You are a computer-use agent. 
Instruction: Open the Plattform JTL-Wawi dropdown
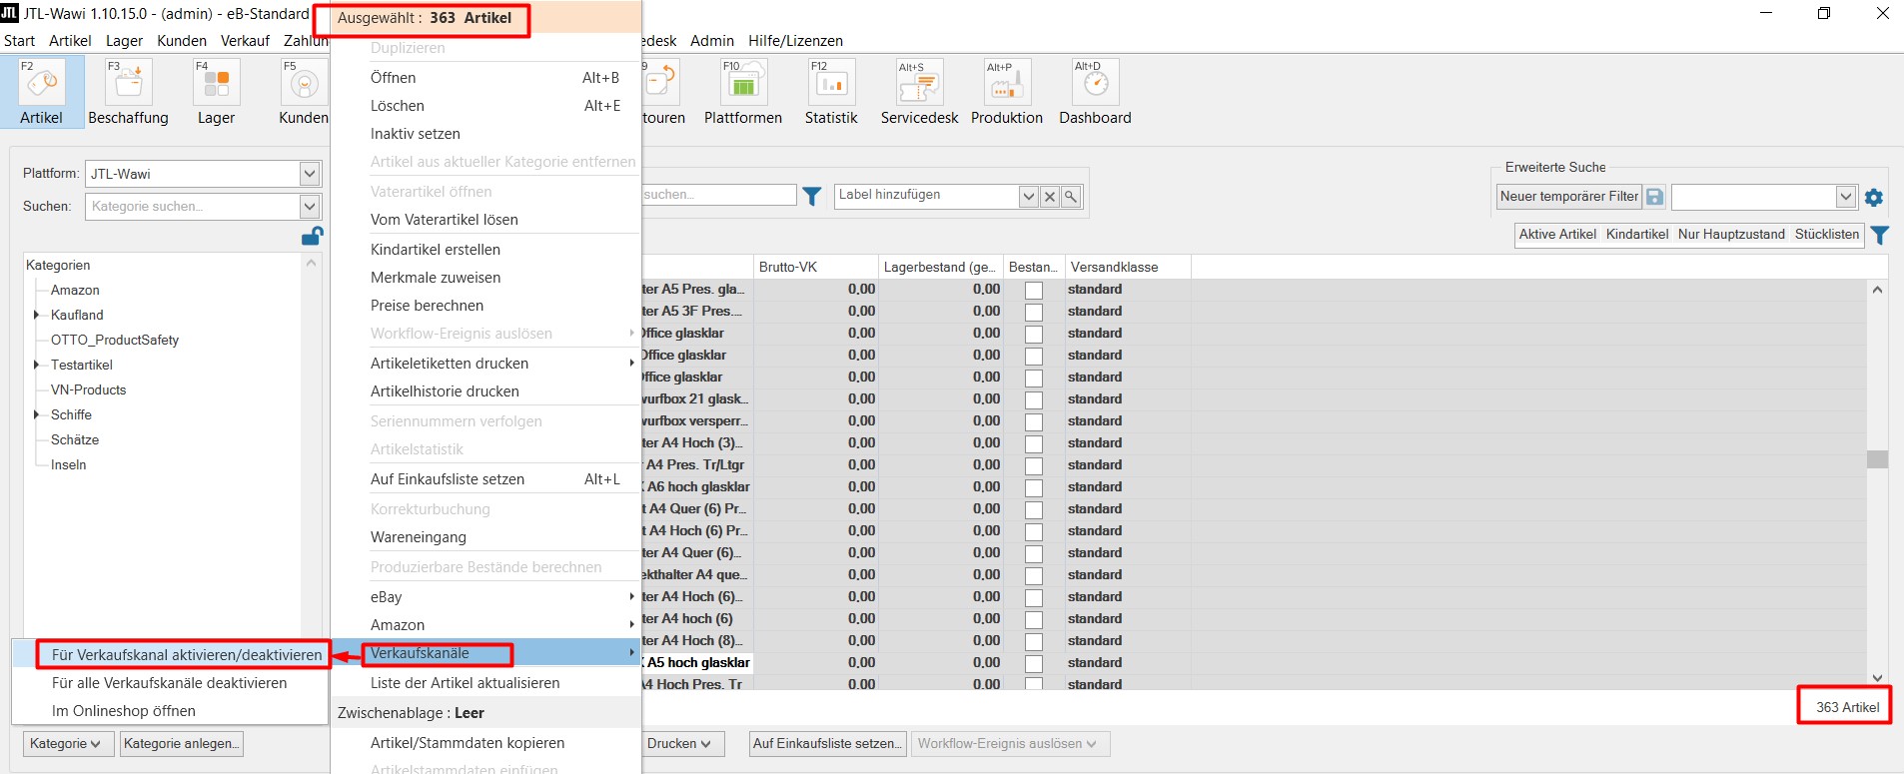310,174
